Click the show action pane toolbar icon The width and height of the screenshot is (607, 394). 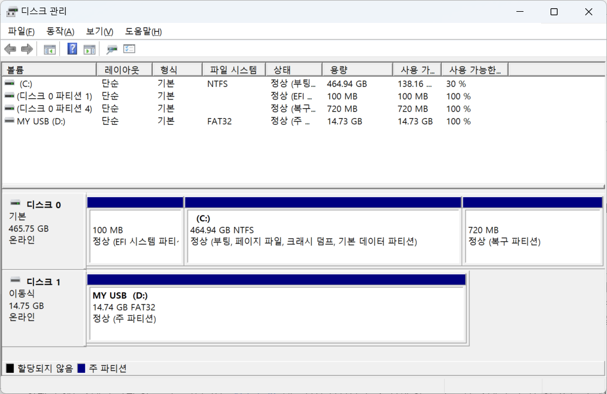pyautogui.click(x=89, y=49)
